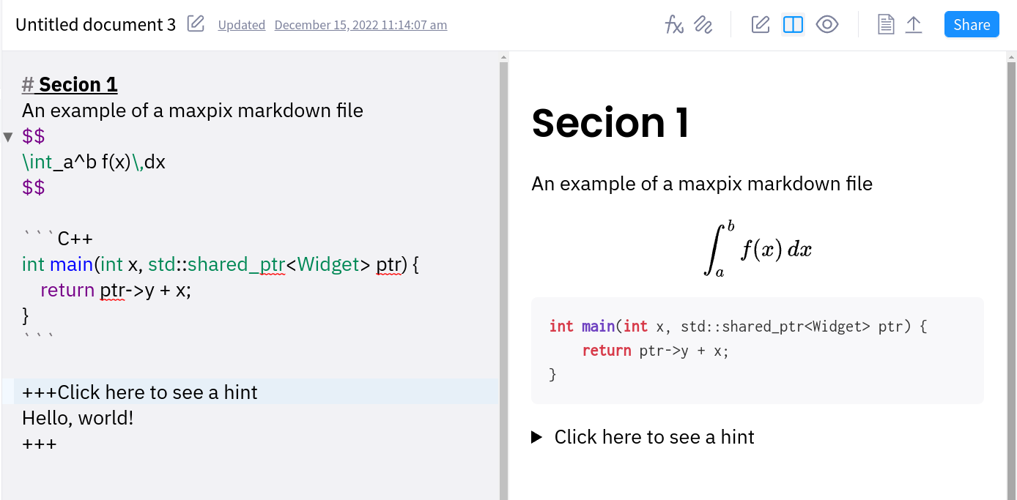
Task: Click the December 15 date label
Action: point(360,24)
